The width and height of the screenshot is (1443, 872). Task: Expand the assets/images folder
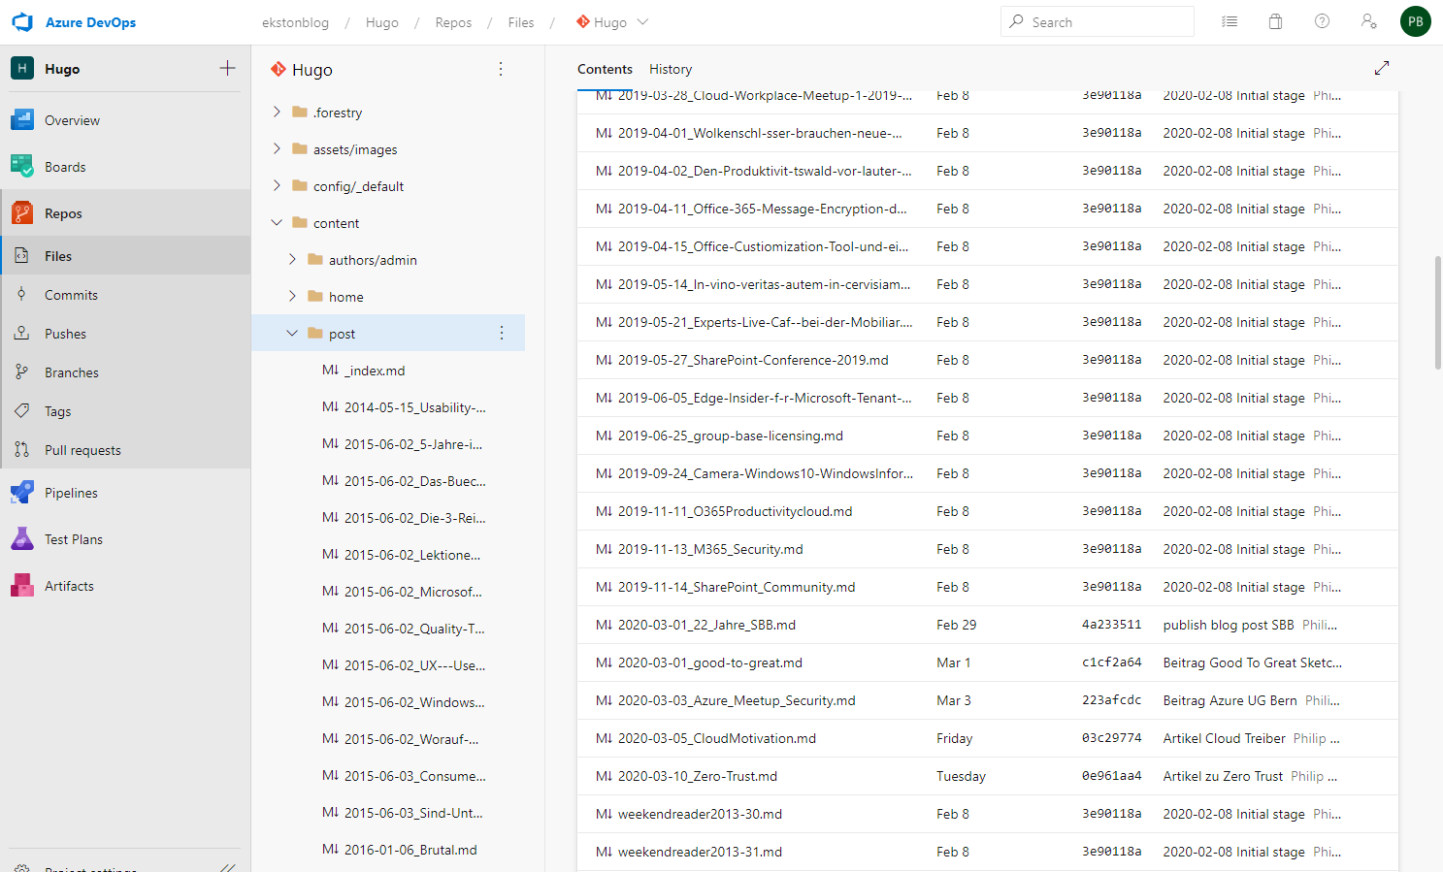tap(277, 149)
